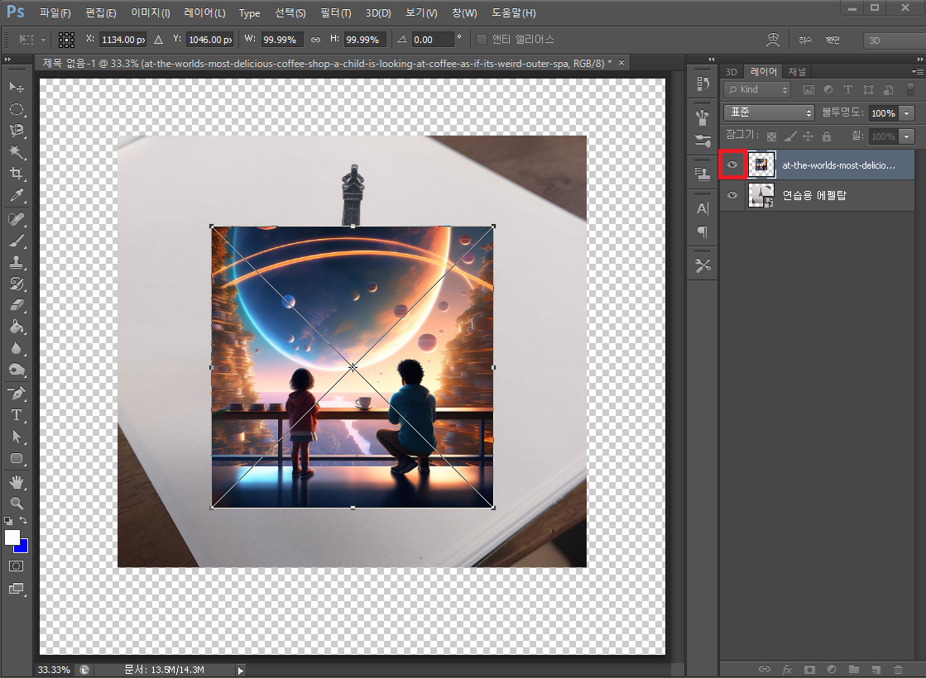The height and width of the screenshot is (678, 926).
Task: Click the reference point location grid
Action: [67, 40]
